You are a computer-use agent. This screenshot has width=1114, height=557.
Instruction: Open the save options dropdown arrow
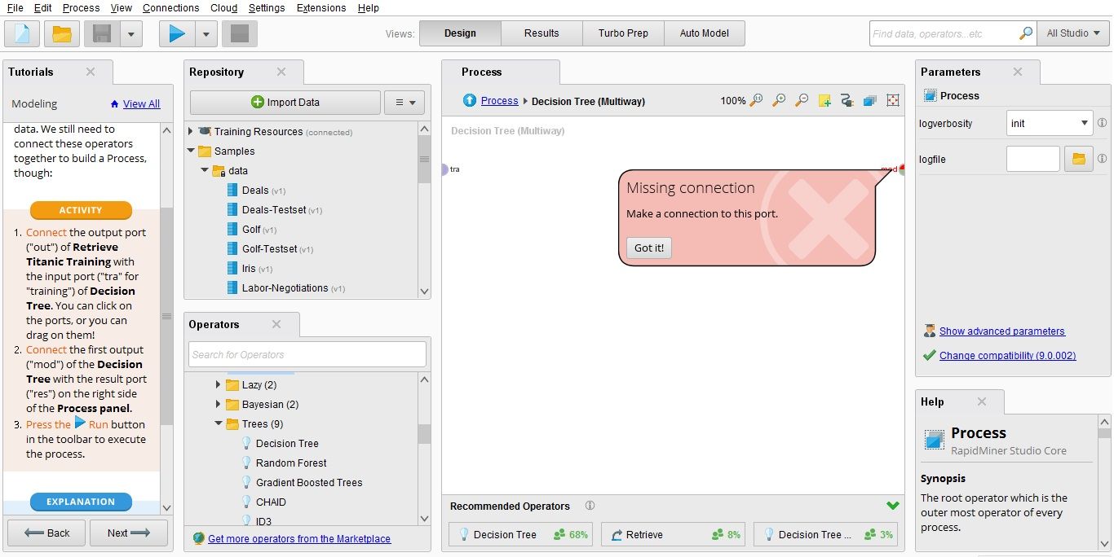(x=131, y=34)
